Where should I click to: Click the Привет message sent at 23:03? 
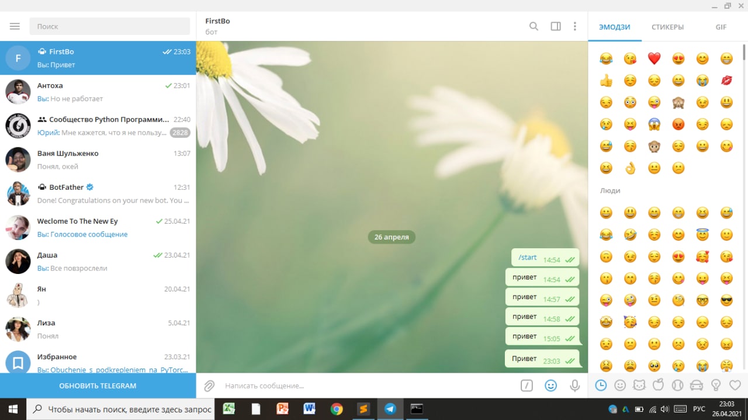coord(542,359)
